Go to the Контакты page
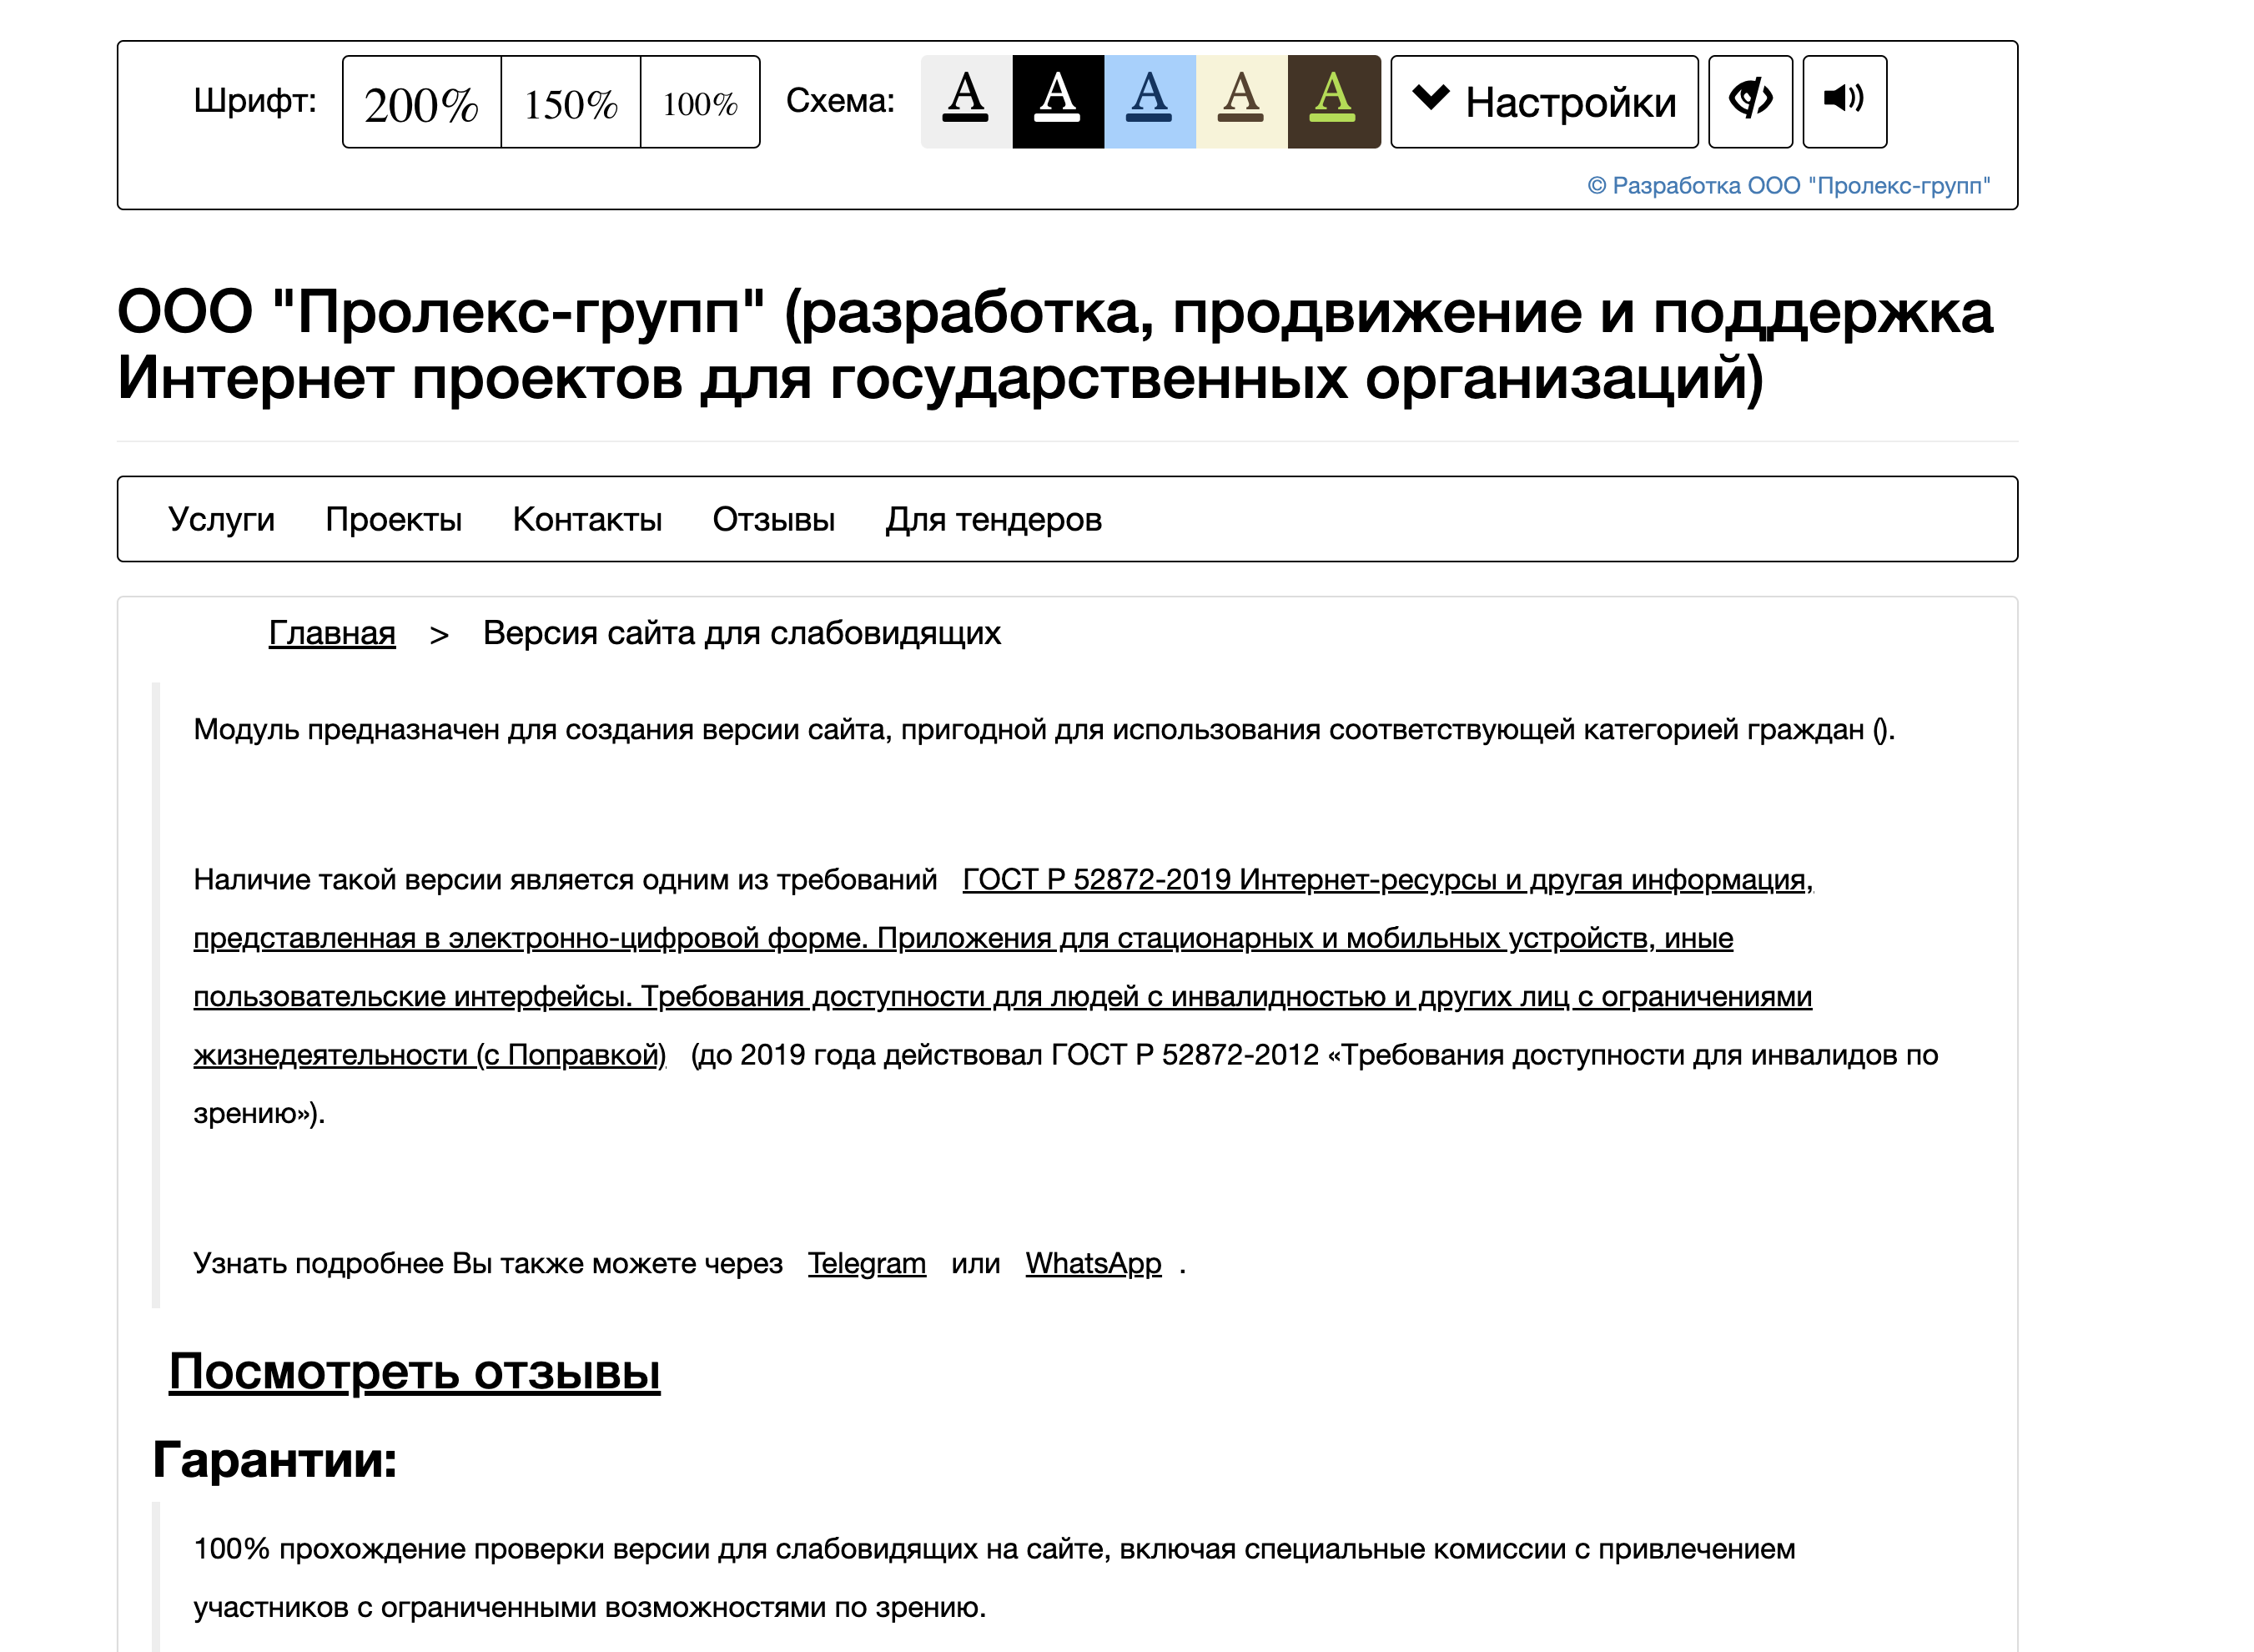Viewport: 2254px width, 1652px height. [586, 519]
